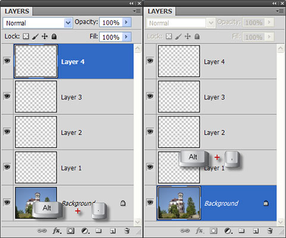Select LAYERS tab in right panel
This screenshot has width=286, height=238.
tap(160, 11)
